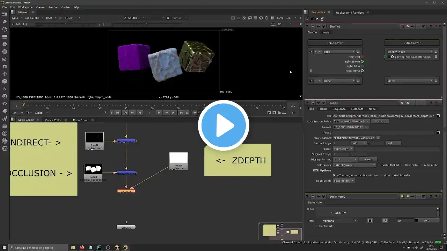The image size is (447, 251).
Task: Click the reload button in Read4 properties
Action: (368, 159)
